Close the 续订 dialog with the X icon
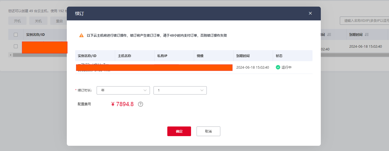Viewport: 389px width, 151px height. coord(310,13)
